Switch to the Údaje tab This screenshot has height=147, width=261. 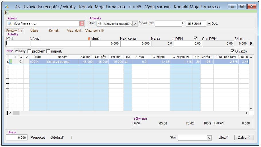pyautogui.click(x=34, y=31)
